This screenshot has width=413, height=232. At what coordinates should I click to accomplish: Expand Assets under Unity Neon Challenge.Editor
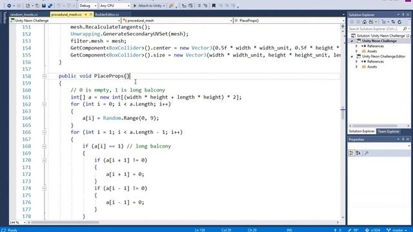[x=356, y=67]
